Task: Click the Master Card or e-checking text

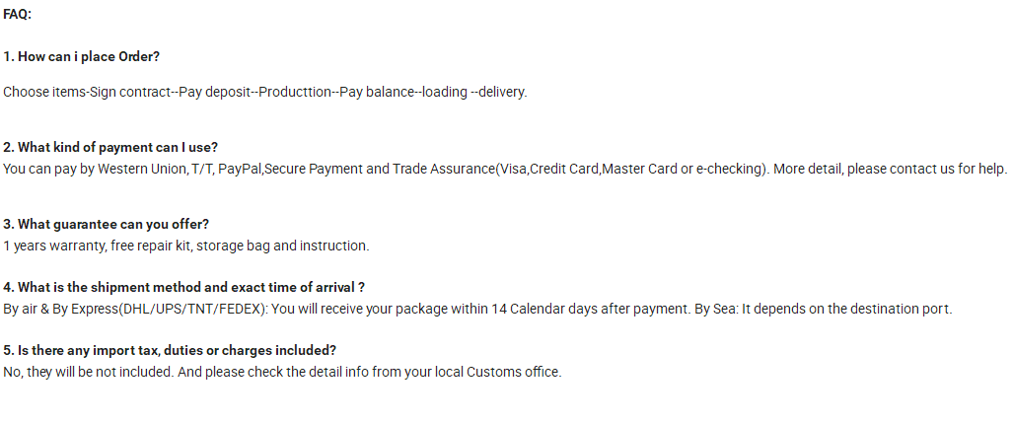Action: click(682, 170)
